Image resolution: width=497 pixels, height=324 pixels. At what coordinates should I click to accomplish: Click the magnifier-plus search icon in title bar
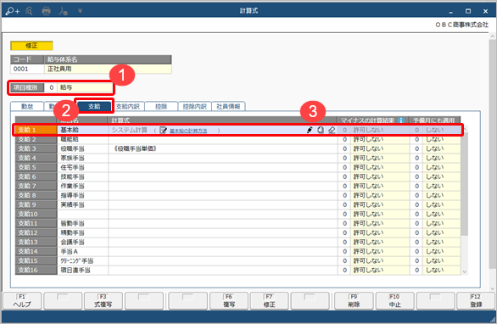click(13, 11)
